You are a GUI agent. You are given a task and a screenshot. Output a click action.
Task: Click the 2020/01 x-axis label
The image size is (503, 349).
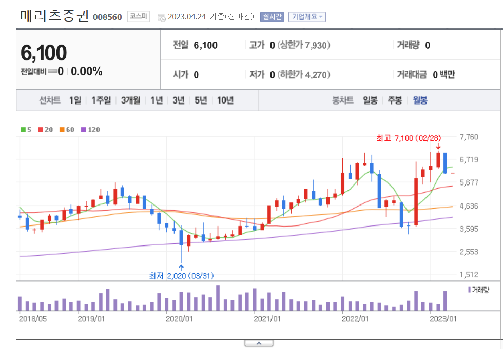[179, 319]
